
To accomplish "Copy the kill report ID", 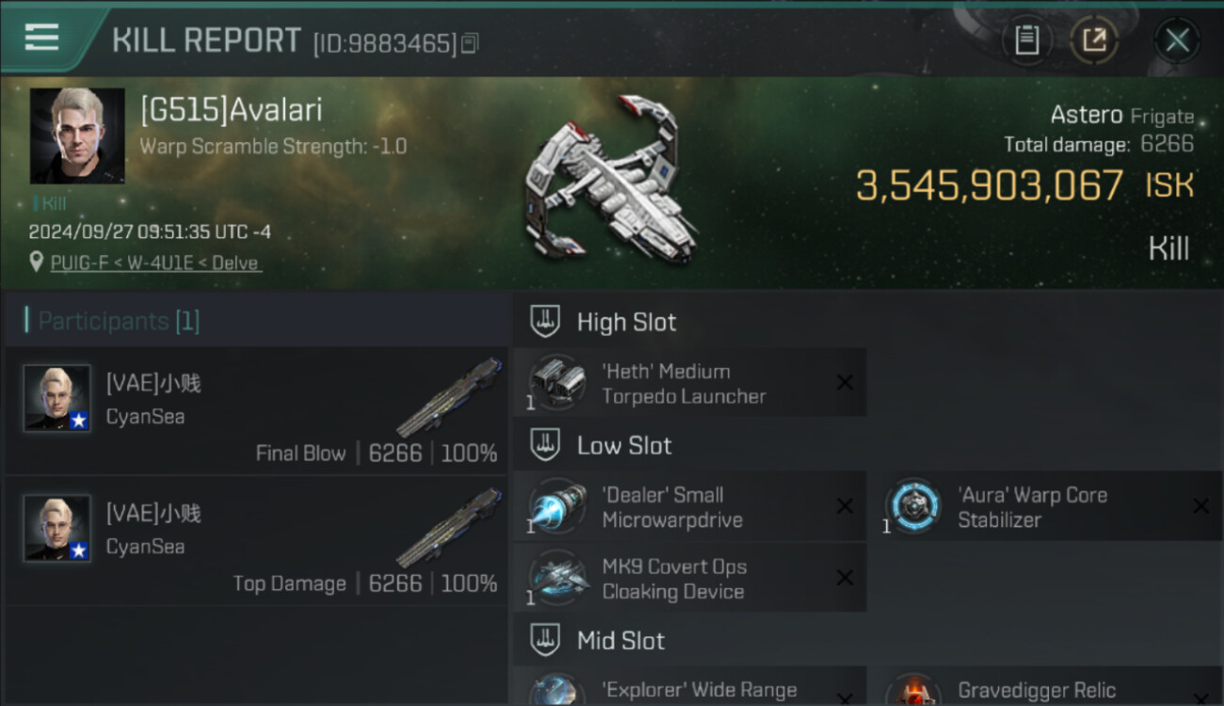I will tap(470, 43).
